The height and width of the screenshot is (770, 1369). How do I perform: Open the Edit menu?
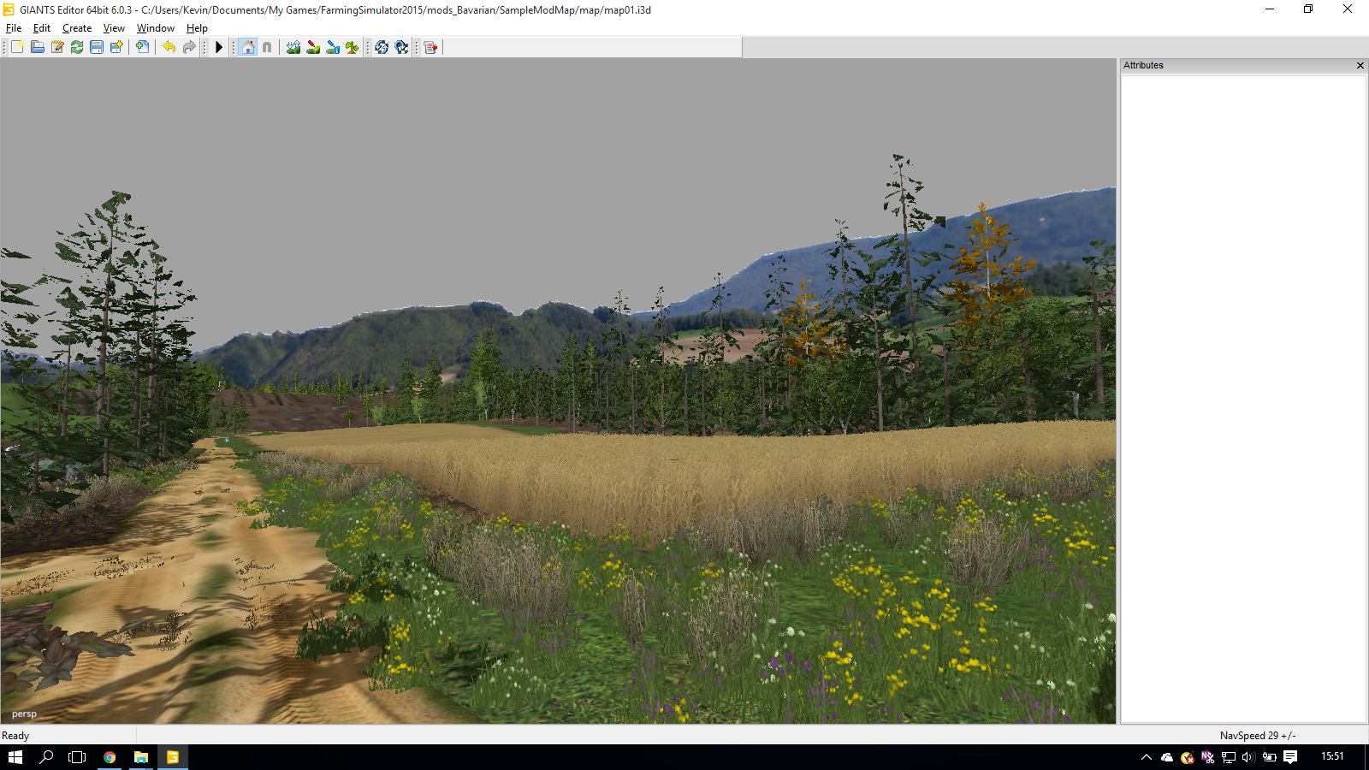(x=42, y=28)
